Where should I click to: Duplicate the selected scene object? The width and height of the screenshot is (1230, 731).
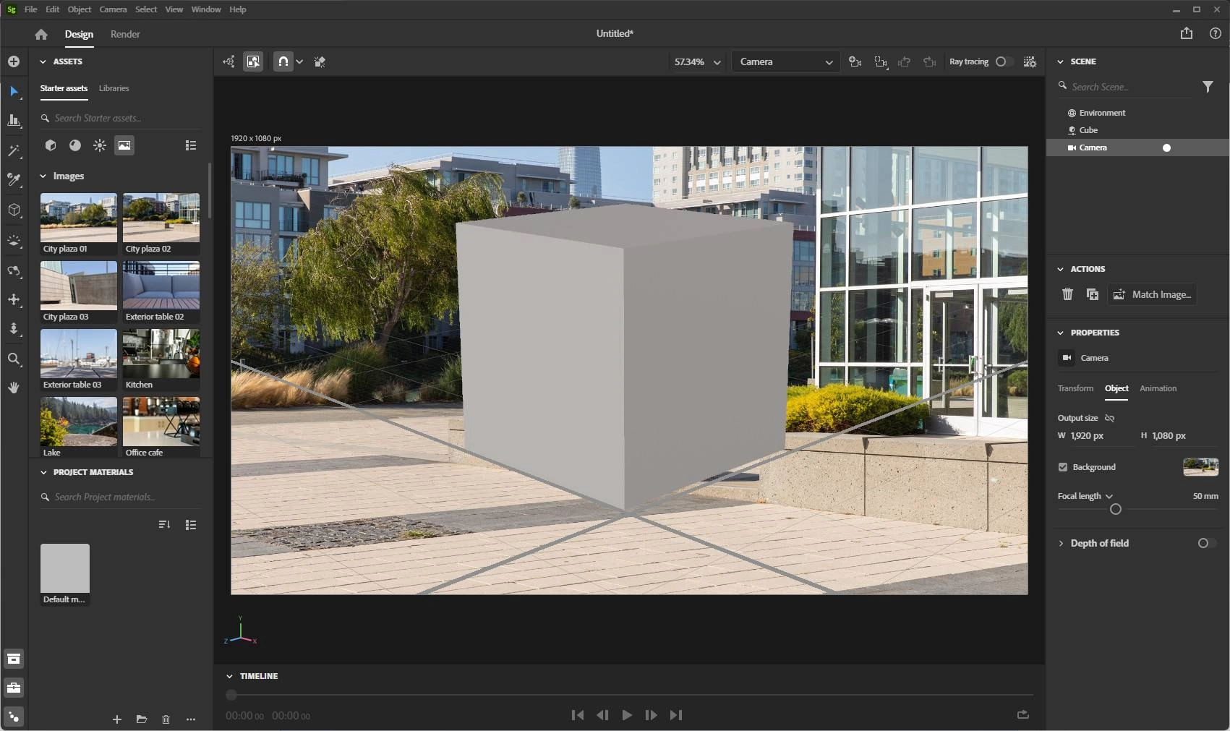pos(1093,294)
